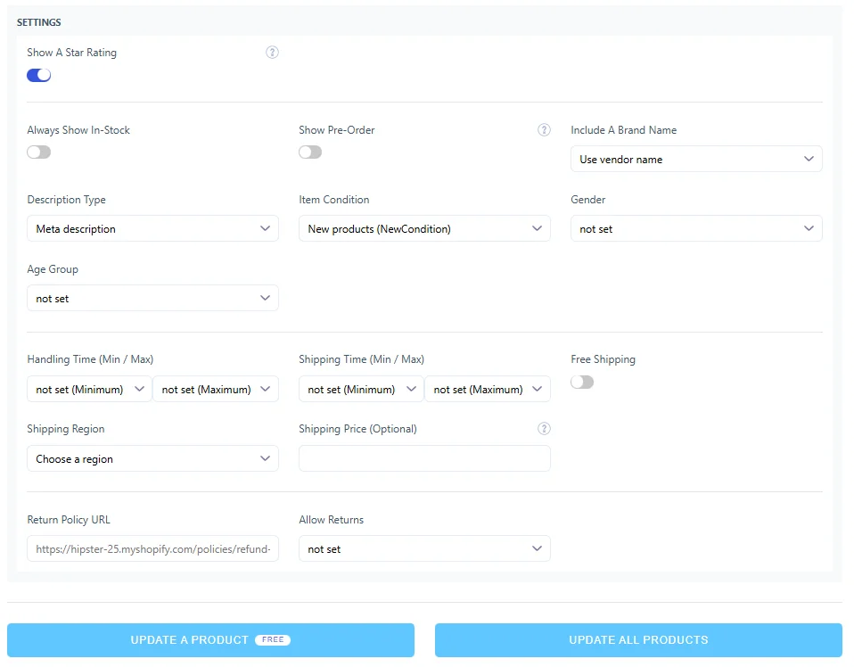The width and height of the screenshot is (854, 667).
Task: Enable the Free Shipping toggle
Action: (582, 382)
